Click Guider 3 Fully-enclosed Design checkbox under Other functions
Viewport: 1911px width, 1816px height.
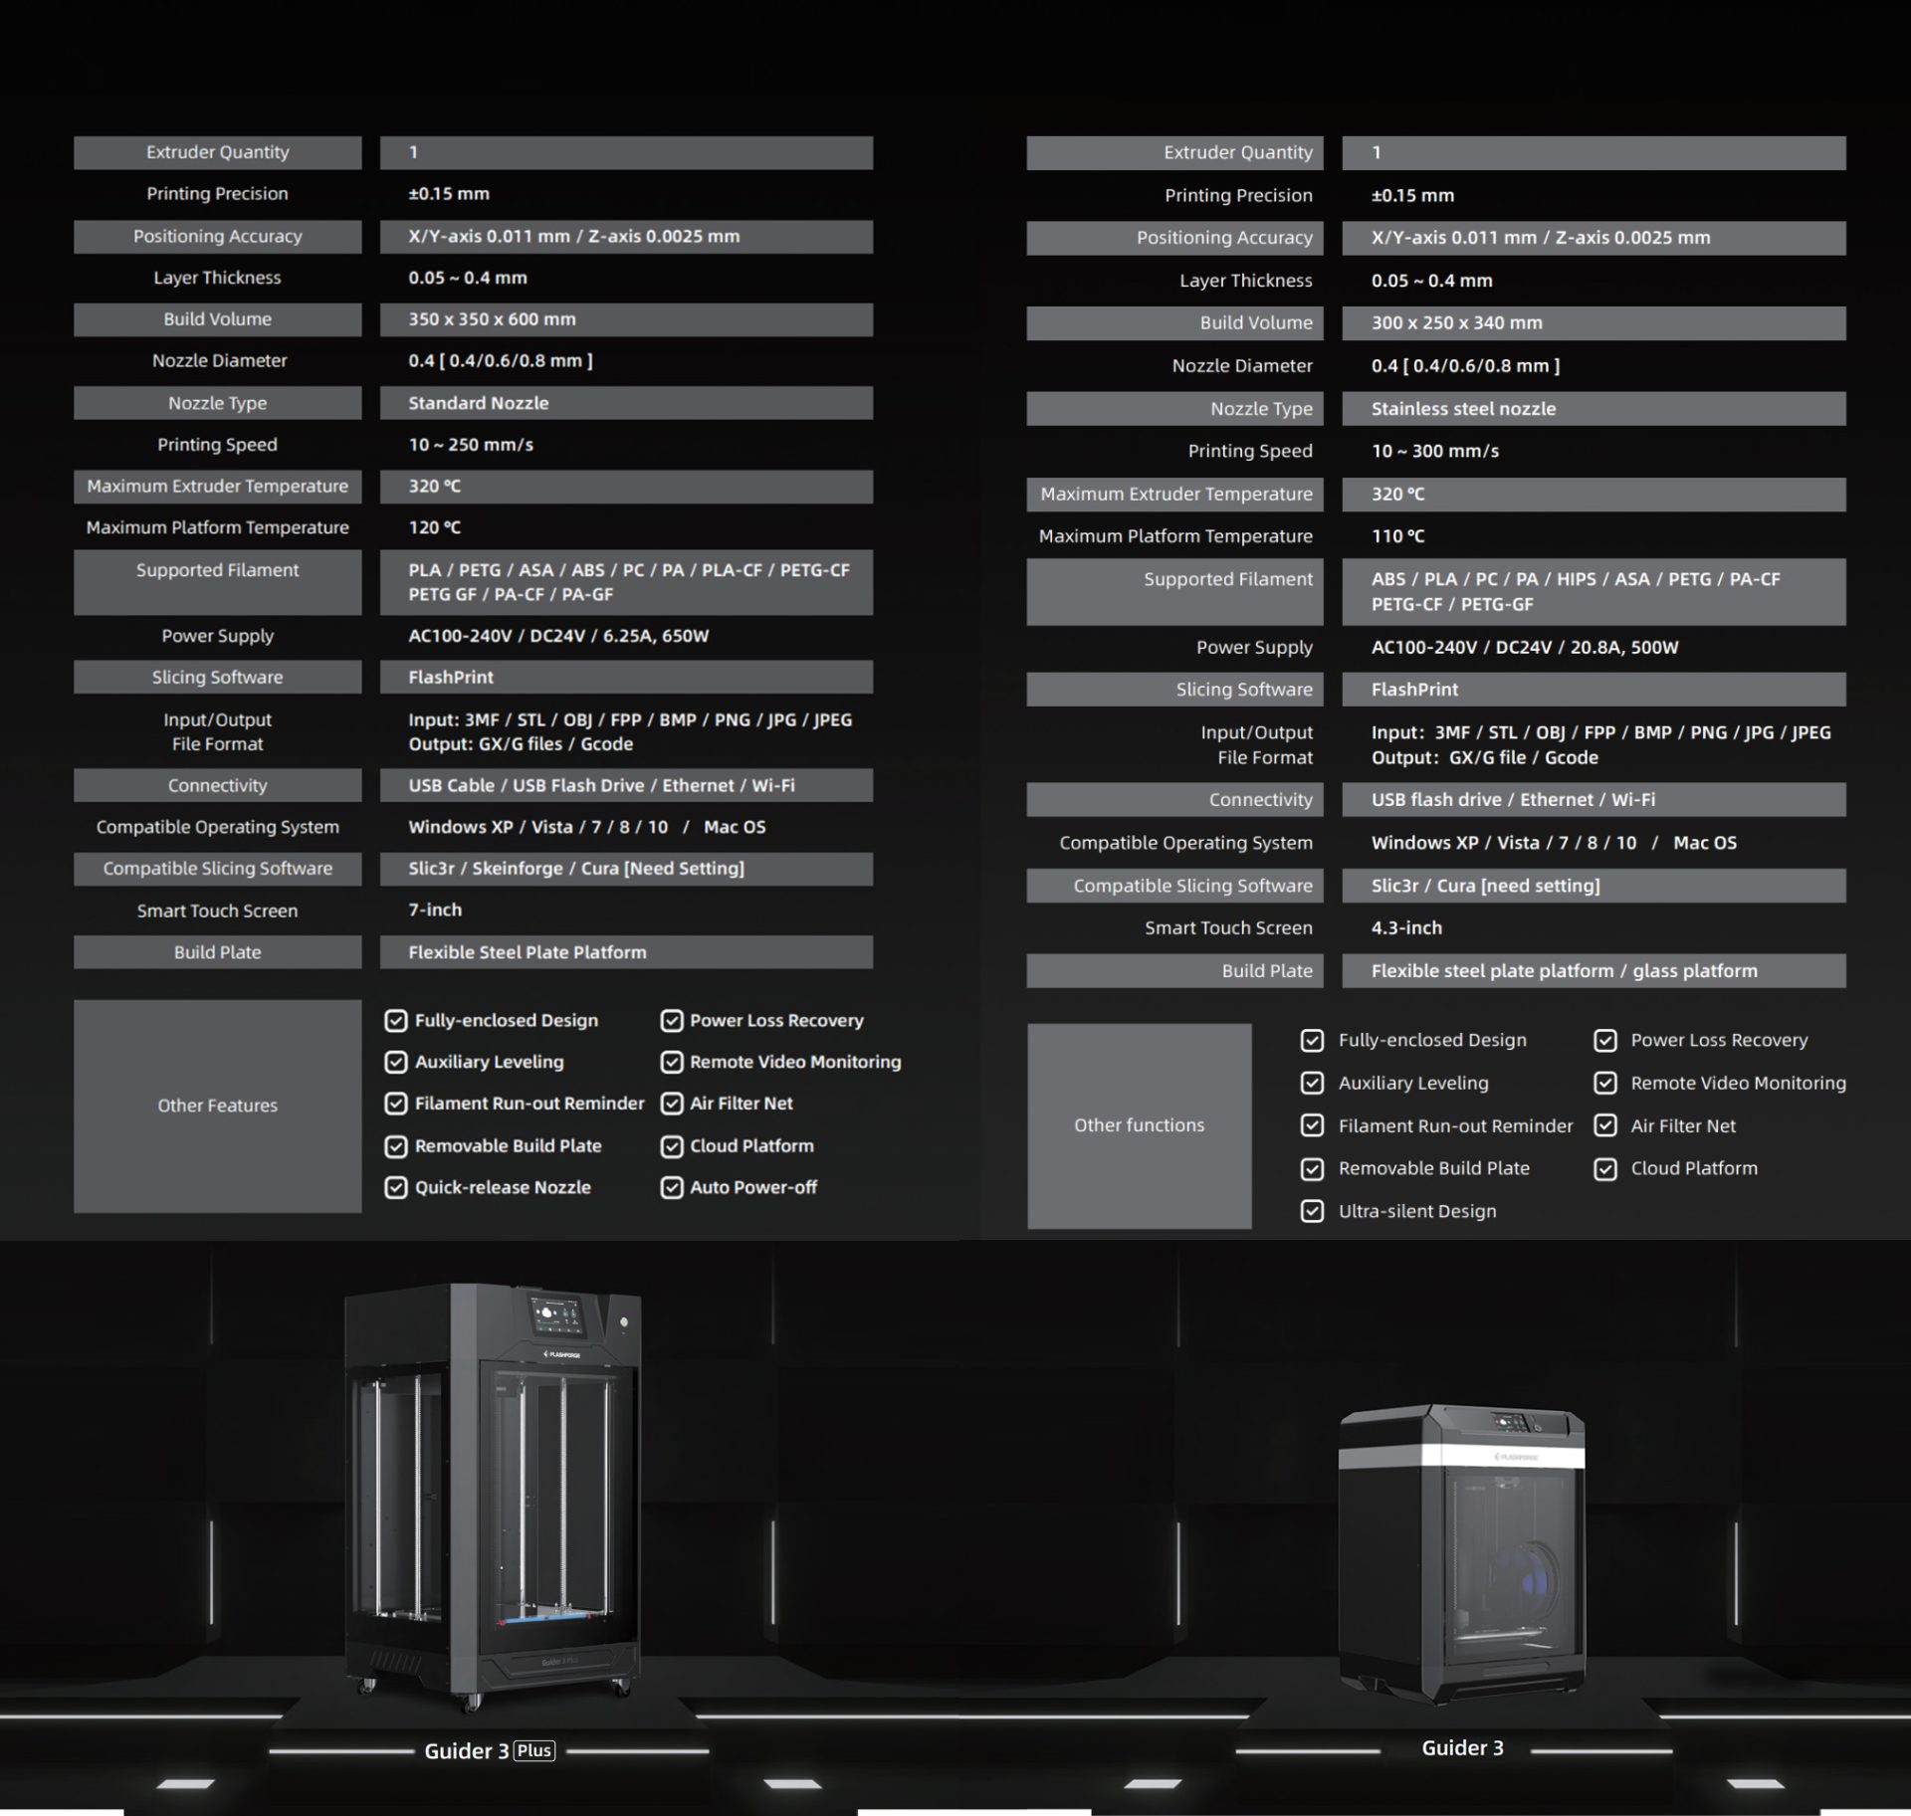pos(1313,1040)
